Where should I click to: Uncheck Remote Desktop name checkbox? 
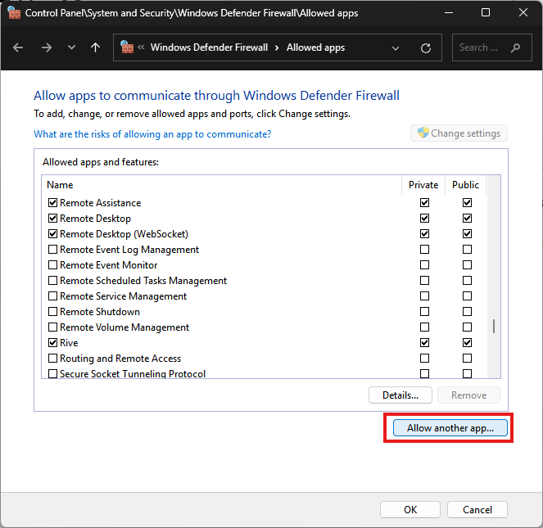pyautogui.click(x=52, y=218)
